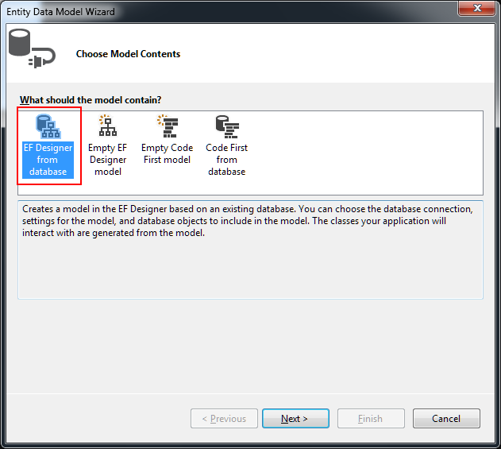Select the EF Designer from database icon
Image resolution: width=501 pixels, height=449 pixels.
[48, 126]
